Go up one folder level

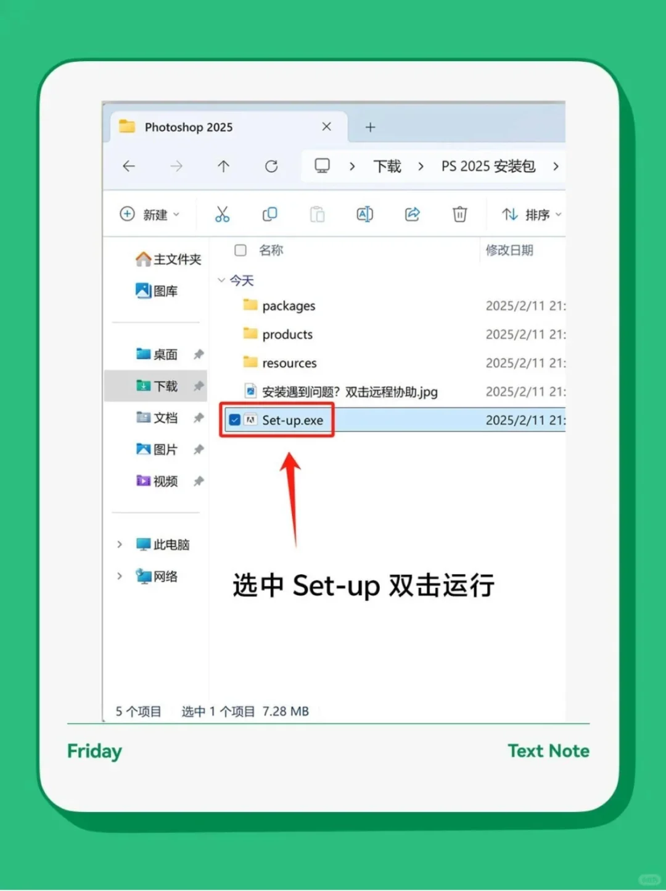(223, 166)
